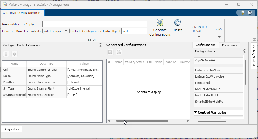Click the second icon above Generated Configurations table
This screenshot has height=139, width=258.
click(118, 52)
